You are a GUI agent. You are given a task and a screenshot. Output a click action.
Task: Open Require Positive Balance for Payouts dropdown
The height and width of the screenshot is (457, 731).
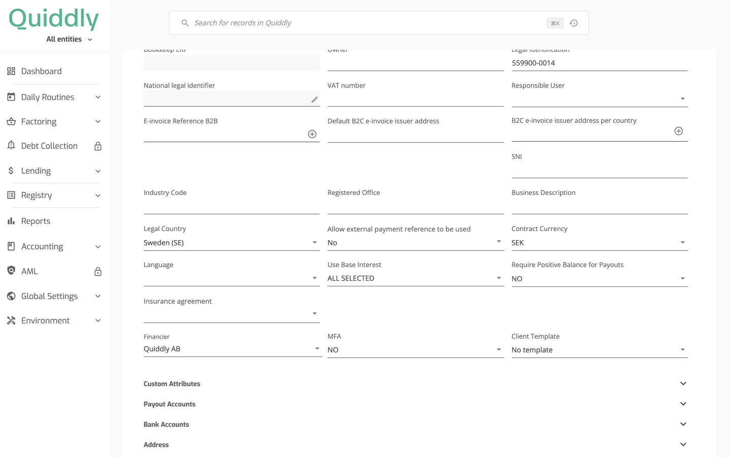click(600, 279)
